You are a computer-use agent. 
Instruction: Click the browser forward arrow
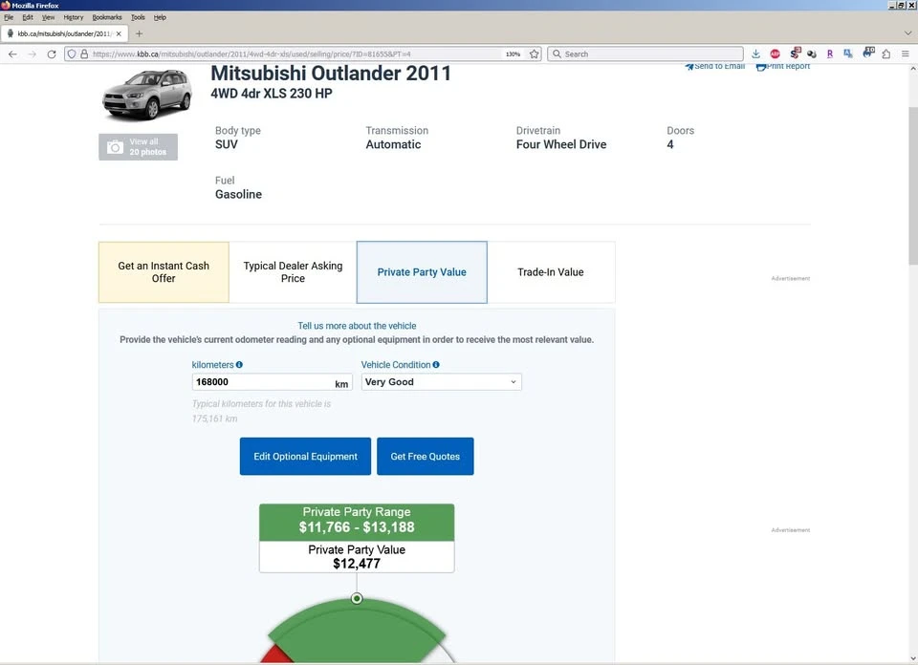coord(33,54)
